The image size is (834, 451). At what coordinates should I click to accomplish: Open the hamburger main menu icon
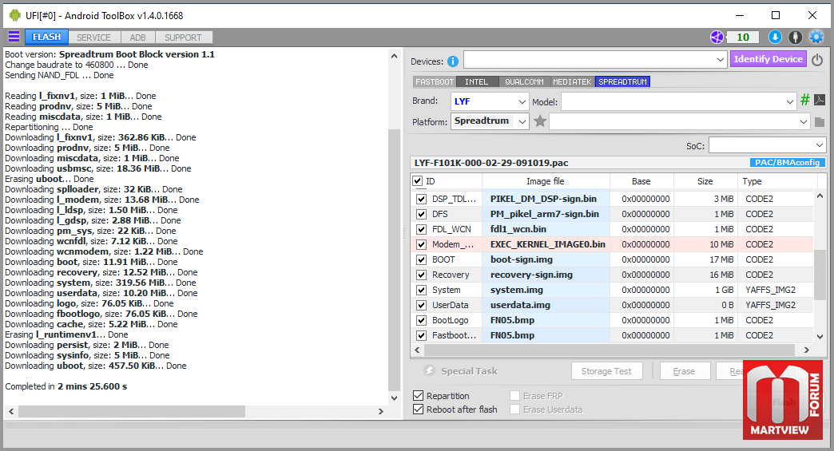pos(14,37)
